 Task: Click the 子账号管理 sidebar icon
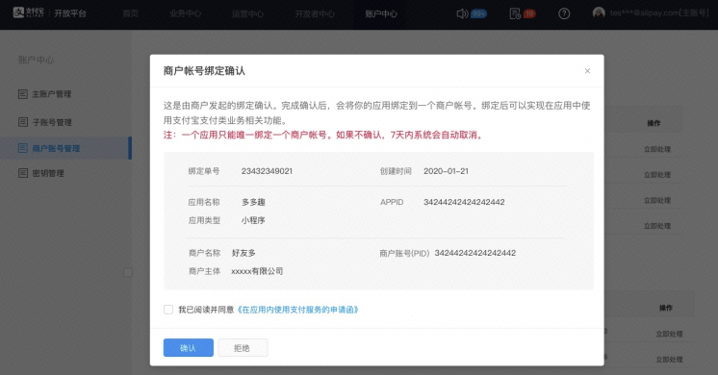23,122
